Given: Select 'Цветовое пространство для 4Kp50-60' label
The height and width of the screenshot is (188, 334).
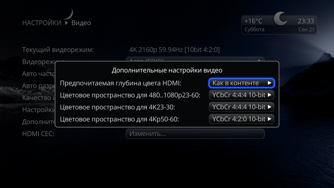Looking at the screenshot, I should (119, 119).
